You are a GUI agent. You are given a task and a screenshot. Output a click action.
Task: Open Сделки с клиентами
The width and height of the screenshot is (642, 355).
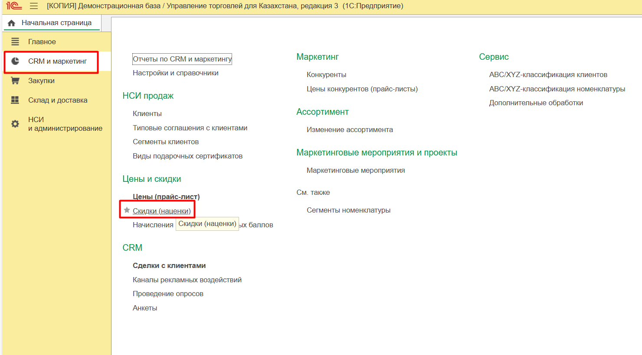[169, 265]
